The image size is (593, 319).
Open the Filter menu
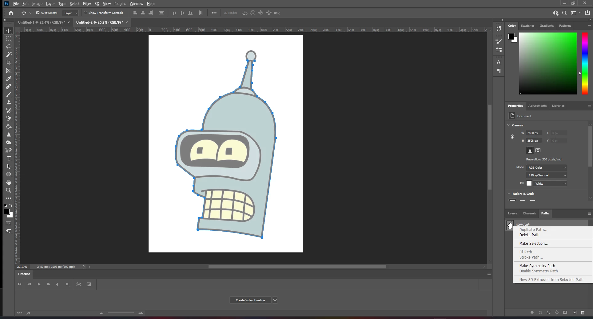[x=87, y=4]
